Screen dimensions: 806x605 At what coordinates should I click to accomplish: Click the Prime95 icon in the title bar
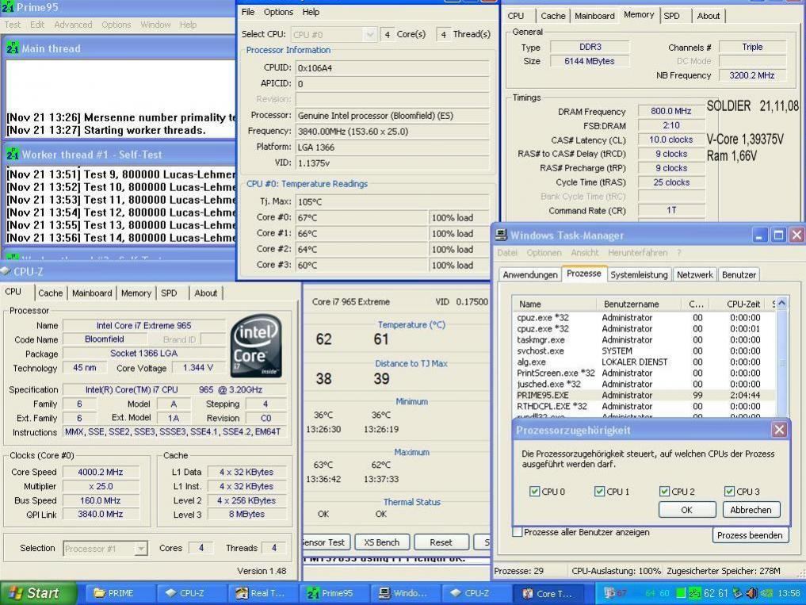(9, 6)
